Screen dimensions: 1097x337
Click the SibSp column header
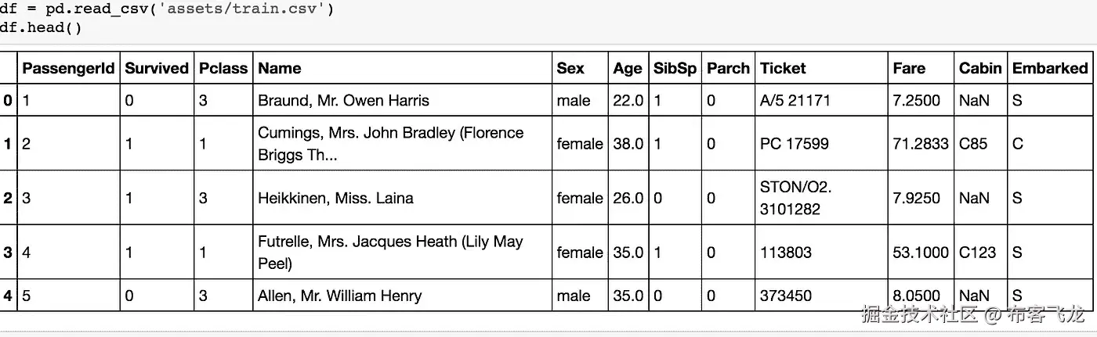pyautogui.click(x=675, y=68)
